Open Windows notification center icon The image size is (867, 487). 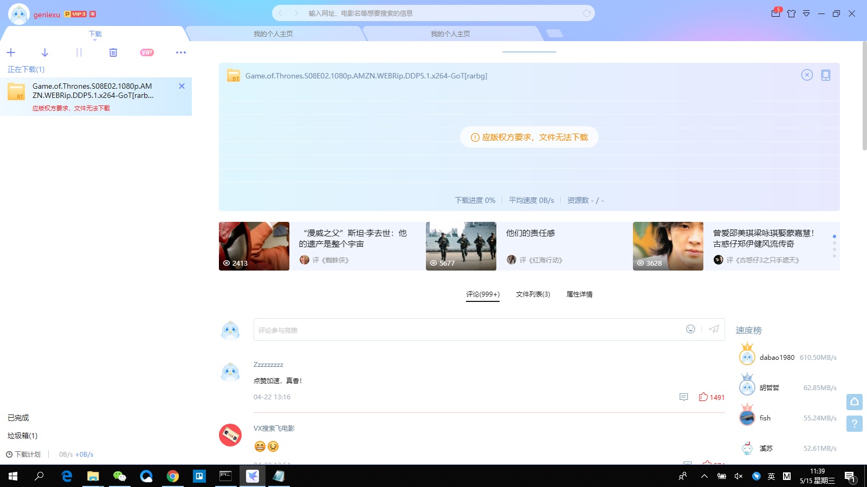[x=850, y=477]
